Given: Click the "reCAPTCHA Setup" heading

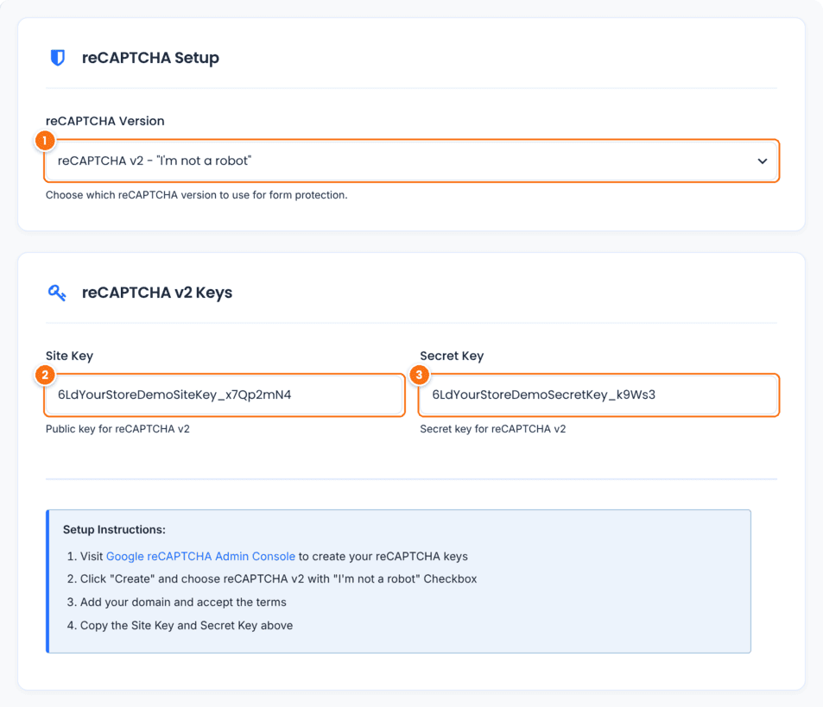Looking at the screenshot, I should click(x=150, y=58).
